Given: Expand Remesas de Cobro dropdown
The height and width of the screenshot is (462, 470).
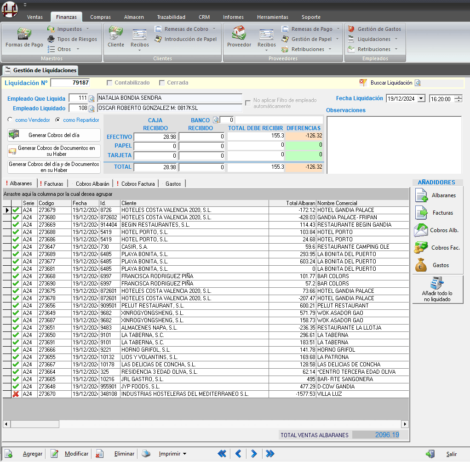Looking at the screenshot, I should point(214,29).
